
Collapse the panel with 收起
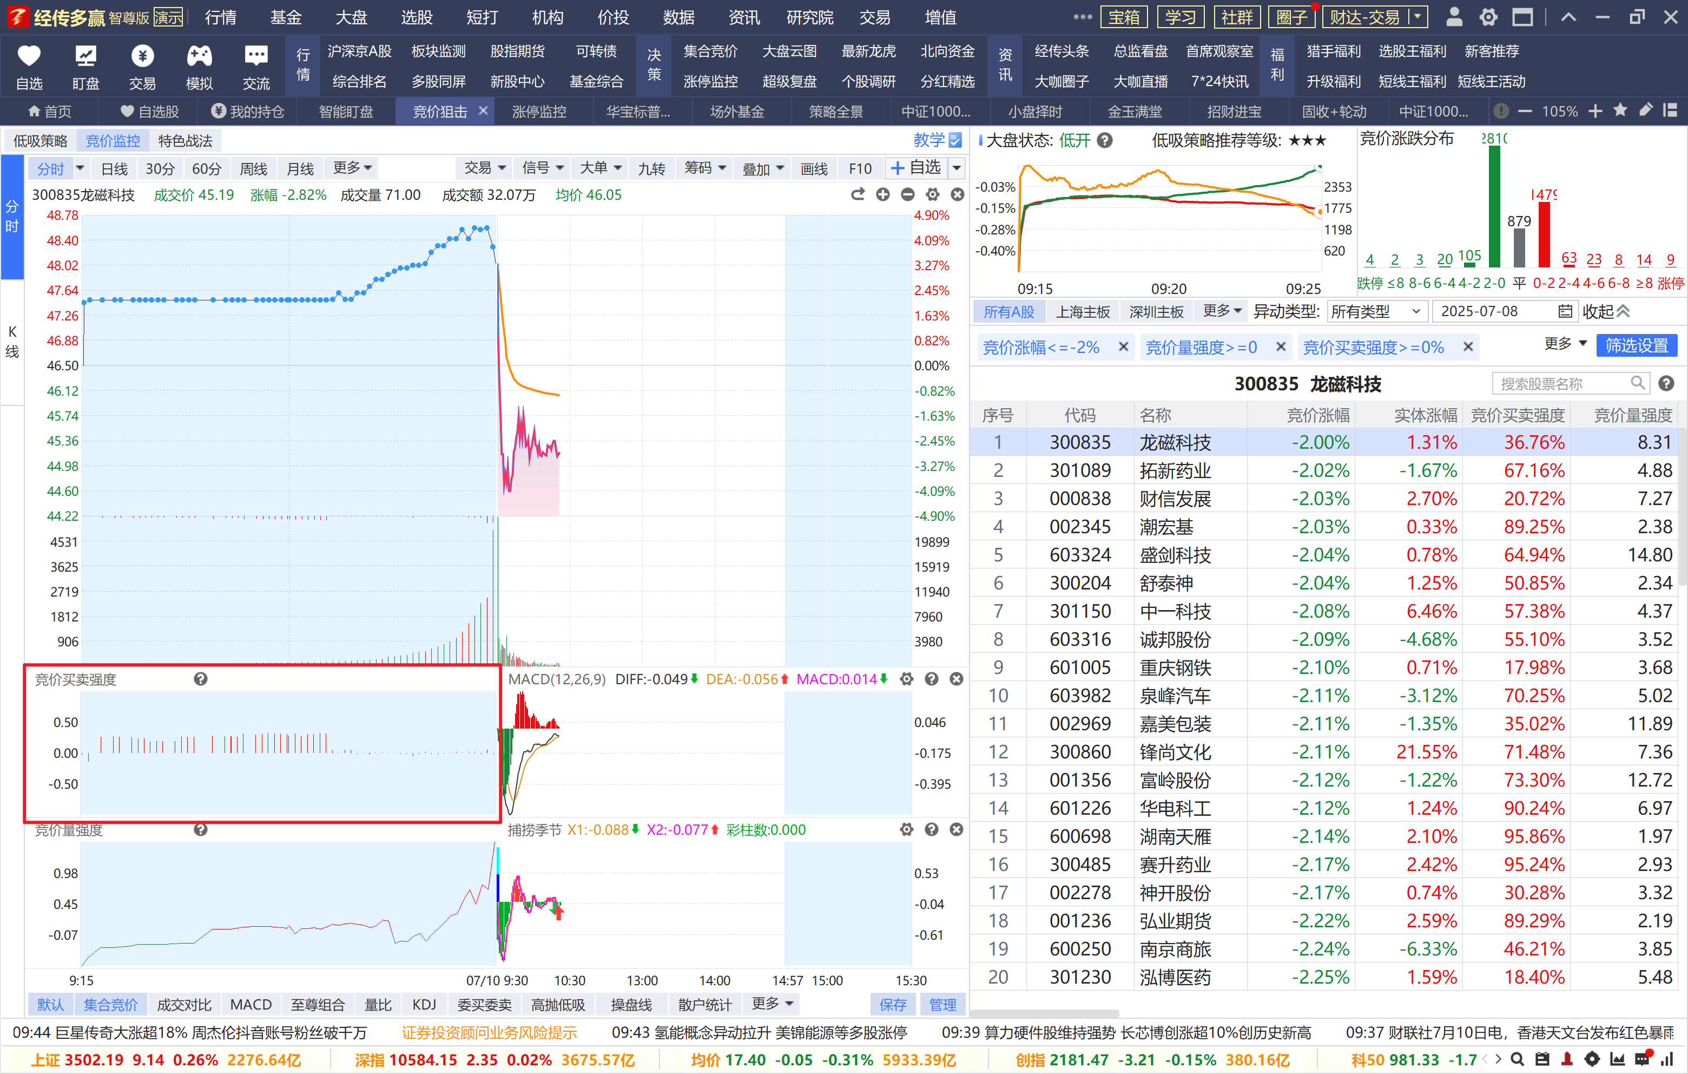[1606, 311]
